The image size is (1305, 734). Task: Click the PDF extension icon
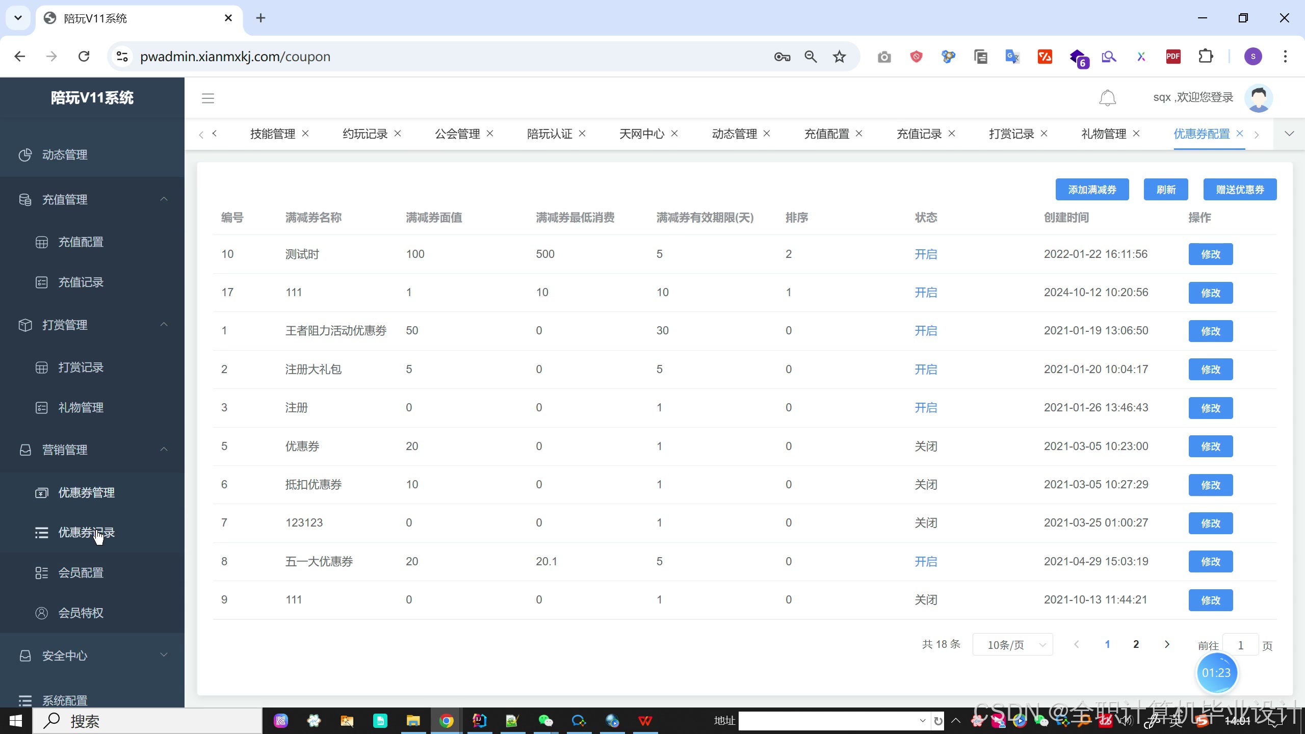click(1173, 56)
